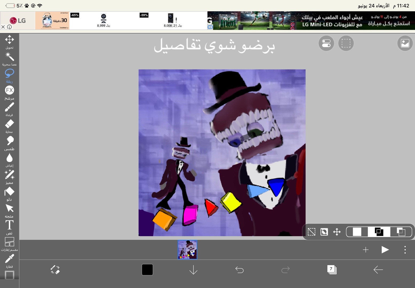Select the Text tool (نص)
Image resolution: width=415 pixels, height=288 pixels.
click(x=9, y=227)
